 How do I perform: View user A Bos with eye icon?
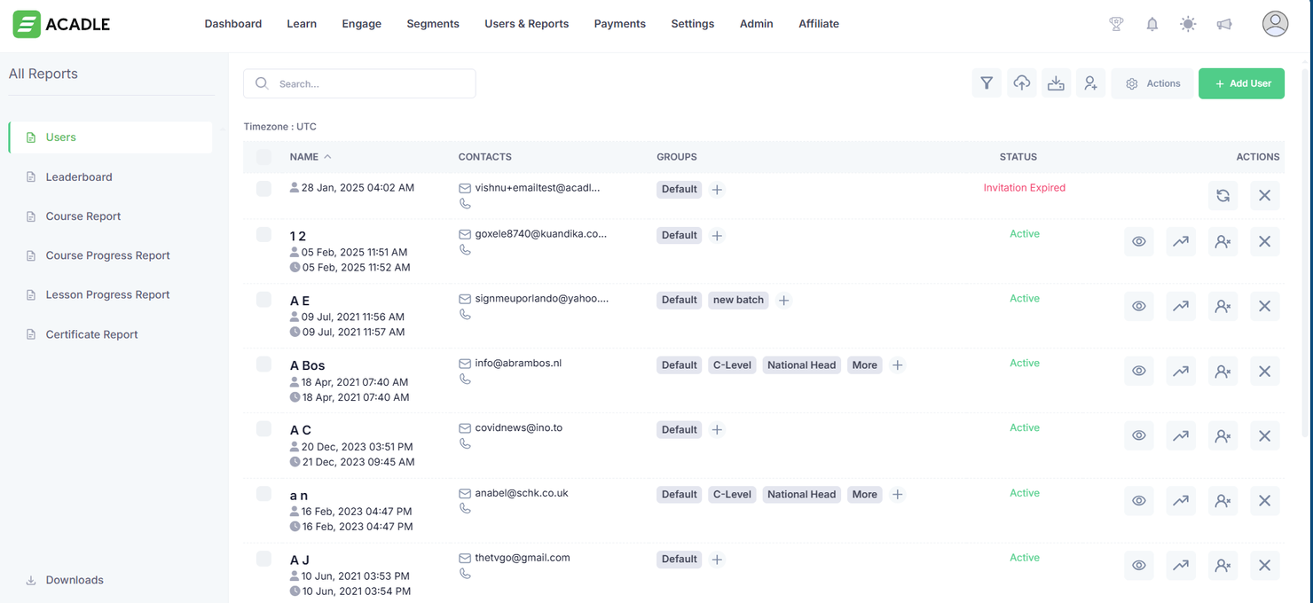click(1138, 371)
